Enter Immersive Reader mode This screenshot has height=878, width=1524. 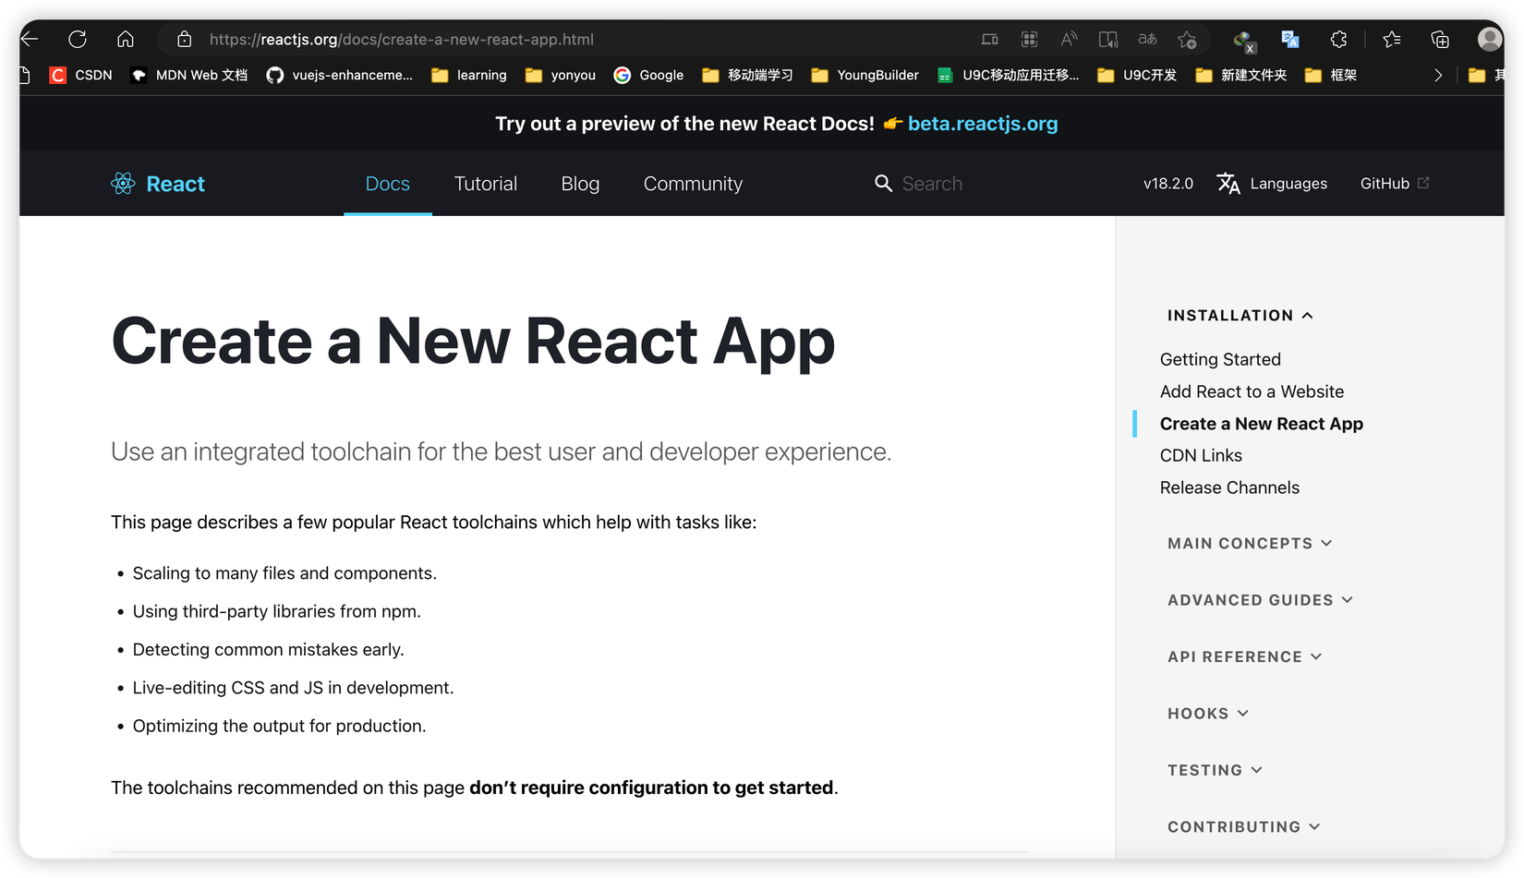[x=1108, y=39]
